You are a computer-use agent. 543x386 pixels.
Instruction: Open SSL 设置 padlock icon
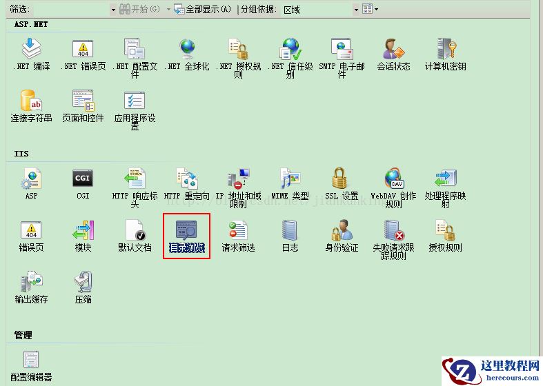click(x=341, y=179)
